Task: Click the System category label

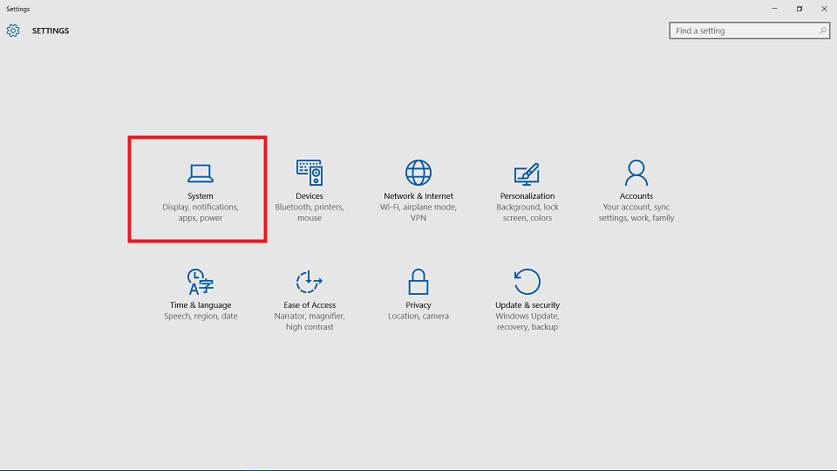Action: [201, 196]
